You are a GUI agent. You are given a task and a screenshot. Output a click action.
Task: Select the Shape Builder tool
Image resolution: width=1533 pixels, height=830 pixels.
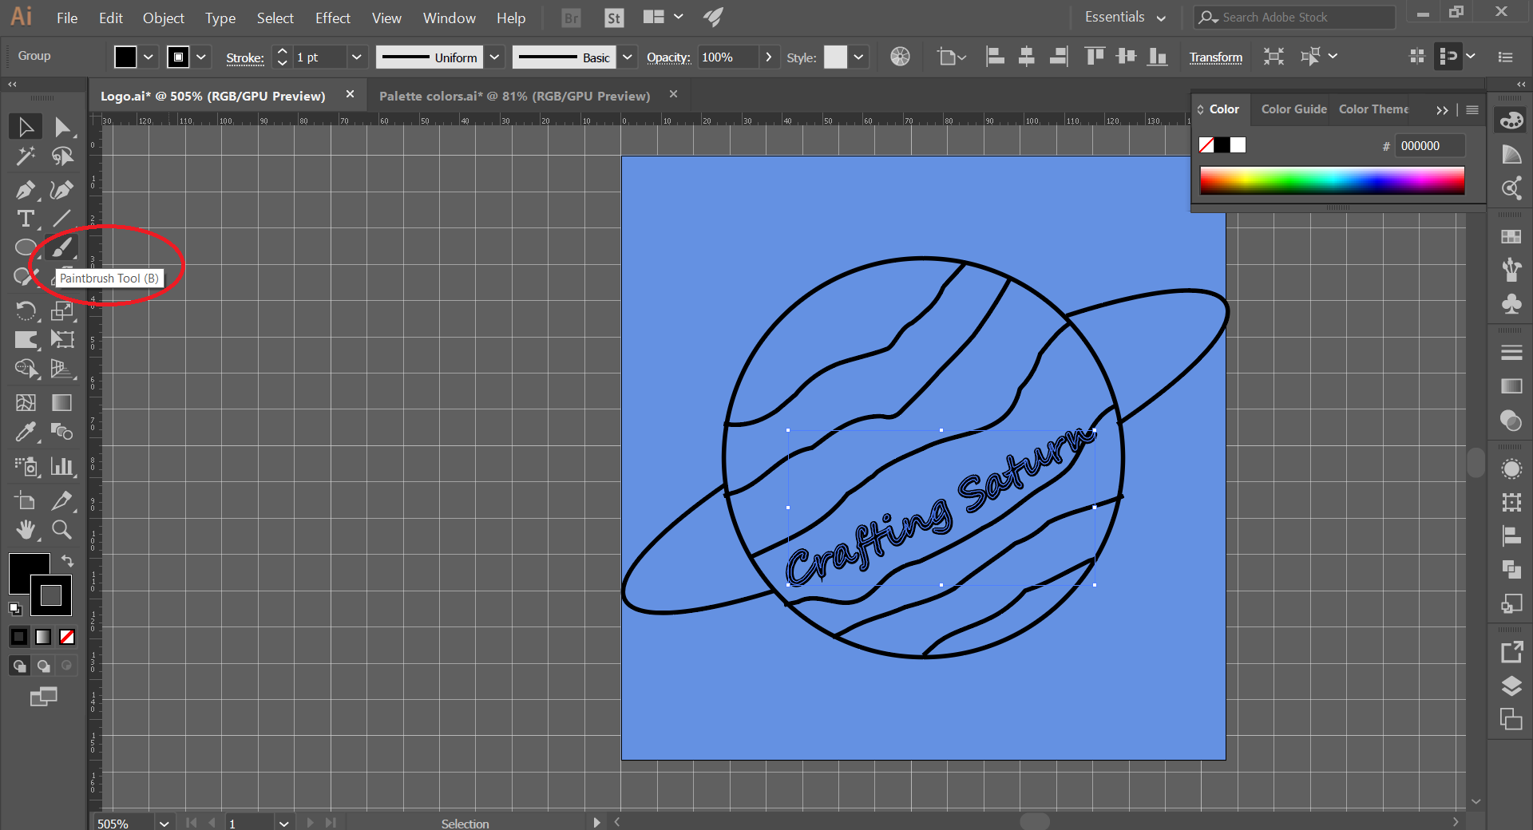26,368
